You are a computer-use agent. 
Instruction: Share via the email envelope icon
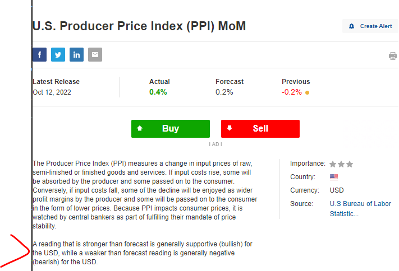tap(95, 55)
